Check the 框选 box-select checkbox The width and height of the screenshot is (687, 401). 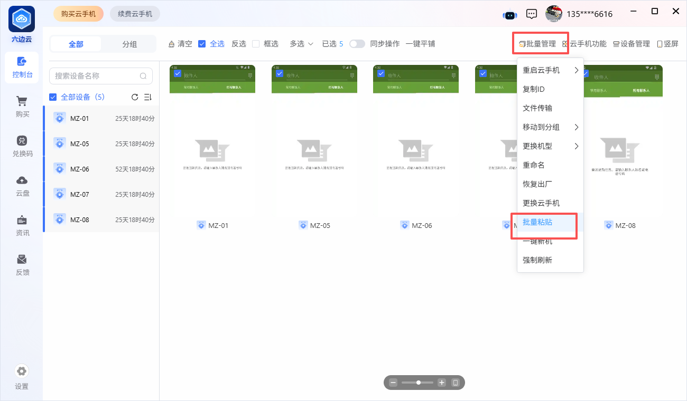point(256,44)
